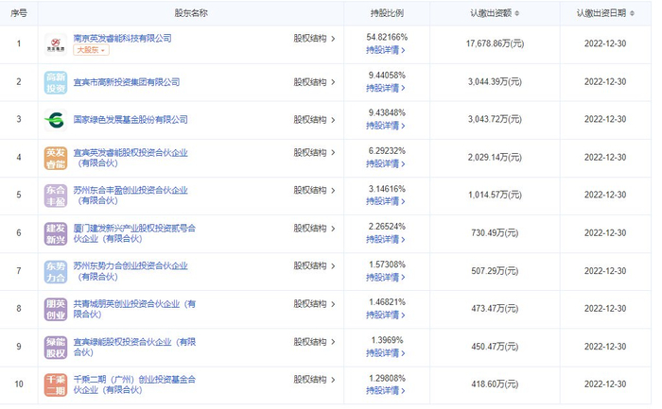This screenshot has width=662, height=409.
Task: Select the 1,014.57万(元) amount cell
Action: coord(495,195)
